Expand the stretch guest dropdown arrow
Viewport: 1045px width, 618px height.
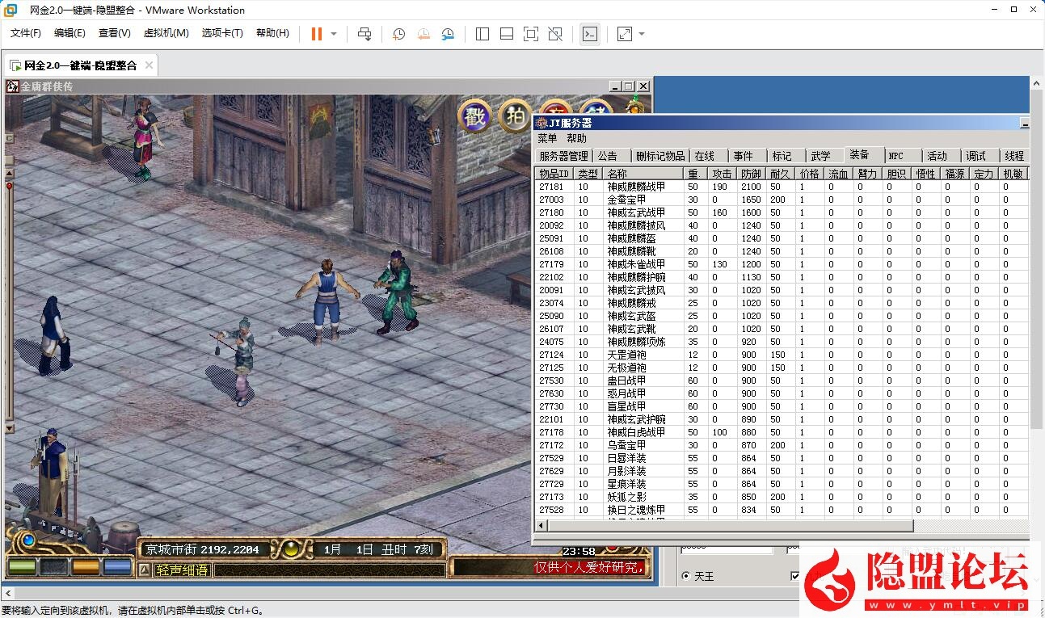tap(642, 34)
